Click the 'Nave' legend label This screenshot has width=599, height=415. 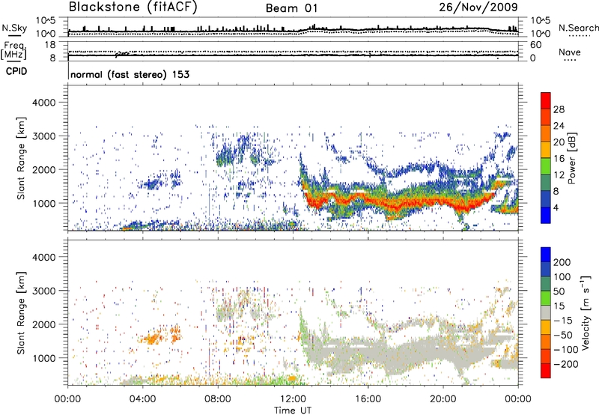click(570, 52)
